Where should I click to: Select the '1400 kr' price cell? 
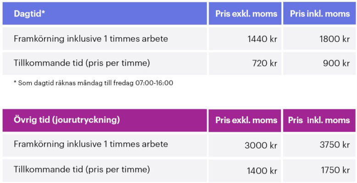tap(262, 171)
